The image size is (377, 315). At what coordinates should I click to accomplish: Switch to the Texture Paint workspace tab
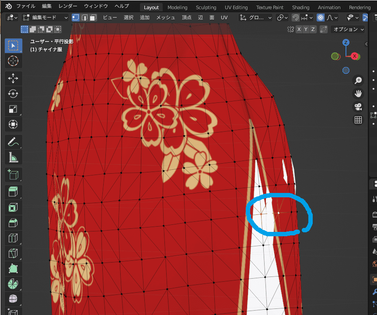[270, 7]
